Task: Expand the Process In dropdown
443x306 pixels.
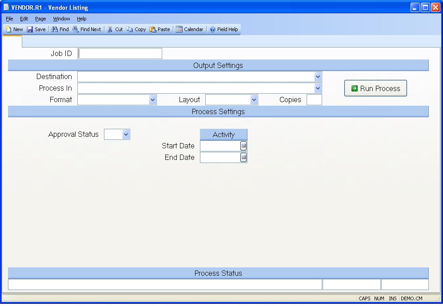Action: pyautogui.click(x=318, y=88)
